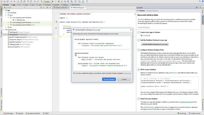Open Assistant panel gear settings icon
204x115 pixels.
click(197, 8)
